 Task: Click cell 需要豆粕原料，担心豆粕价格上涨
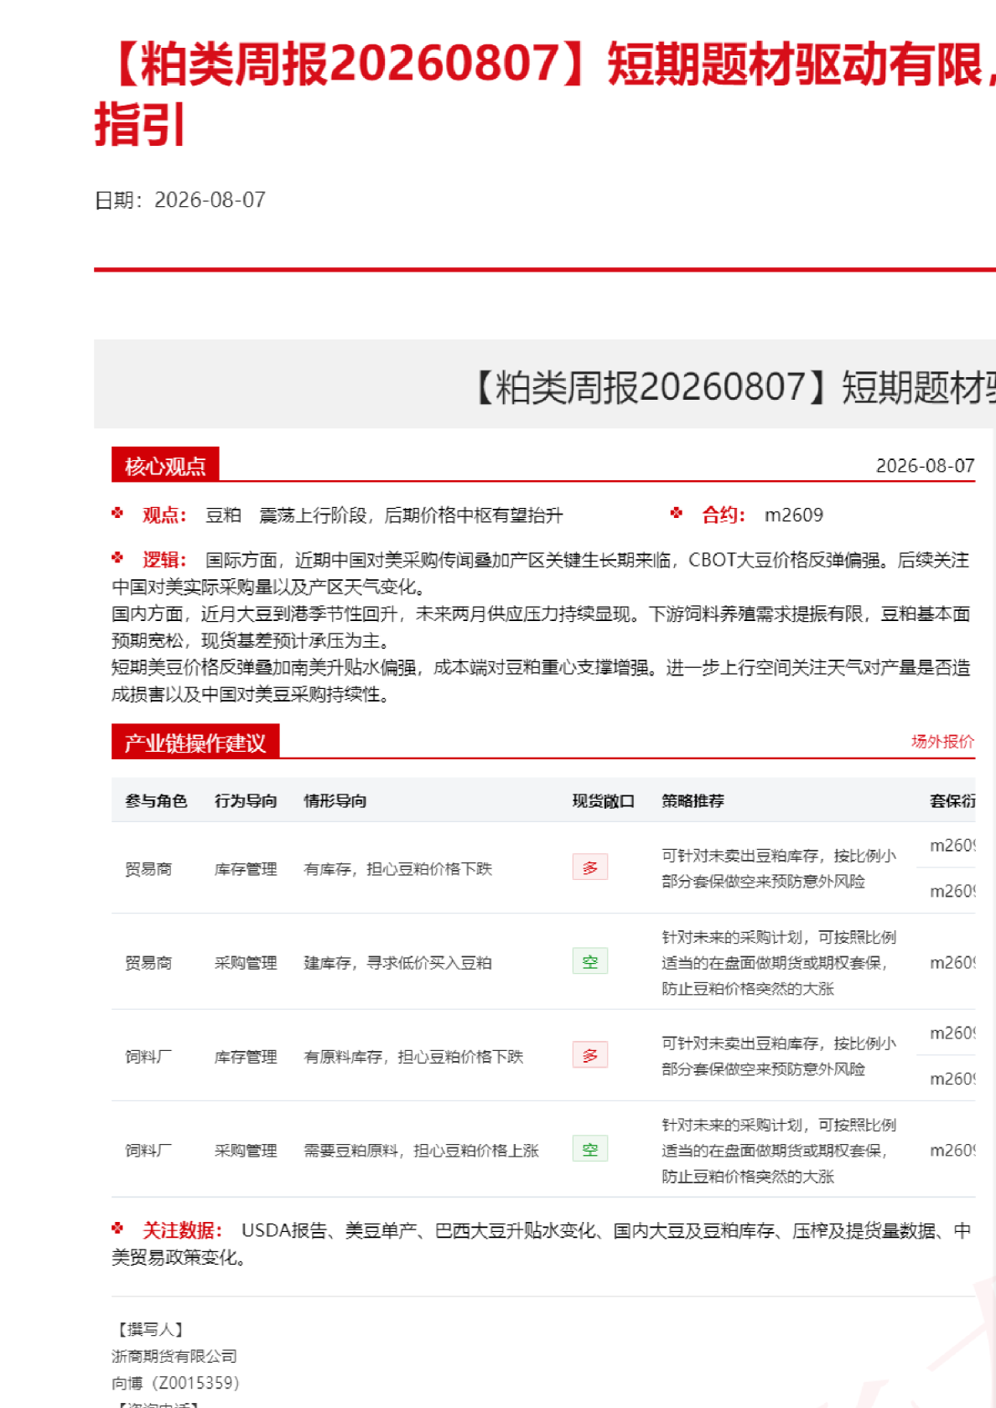pyautogui.click(x=422, y=1151)
